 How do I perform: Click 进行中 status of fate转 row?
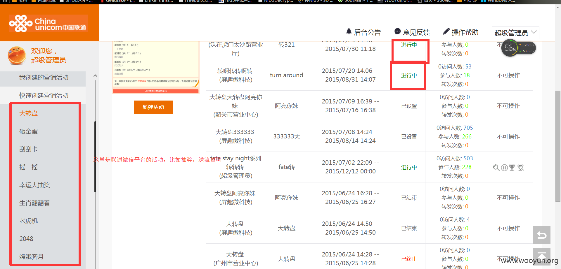[409, 167]
